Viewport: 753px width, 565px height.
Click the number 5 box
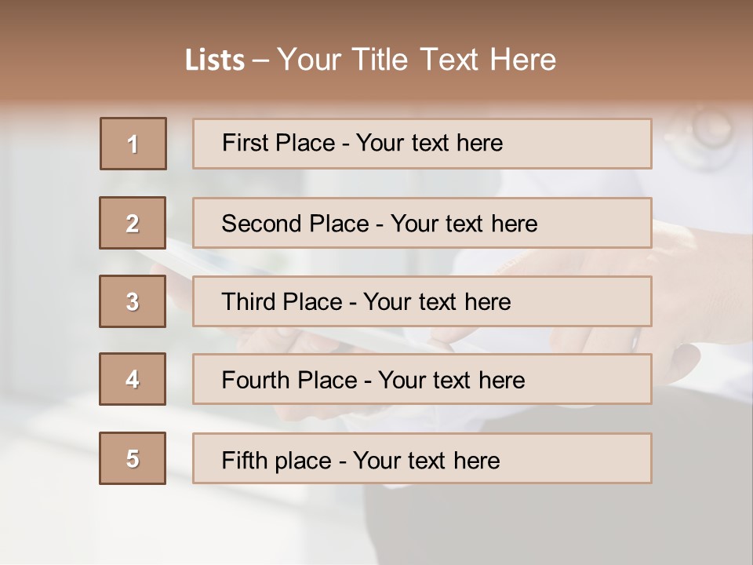click(x=133, y=458)
